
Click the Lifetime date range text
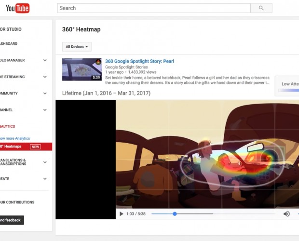click(x=106, y=93)
